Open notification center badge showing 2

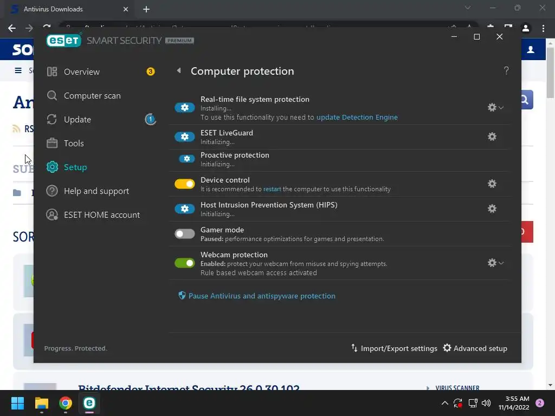tap(540, 403)
